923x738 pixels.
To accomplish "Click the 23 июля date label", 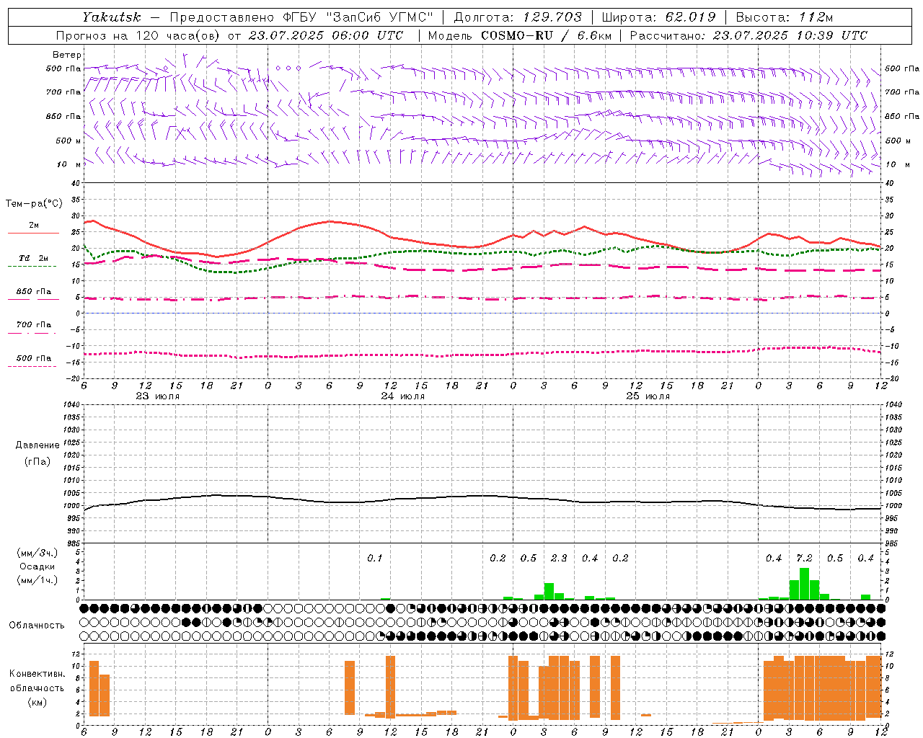I will click(158, 396).
